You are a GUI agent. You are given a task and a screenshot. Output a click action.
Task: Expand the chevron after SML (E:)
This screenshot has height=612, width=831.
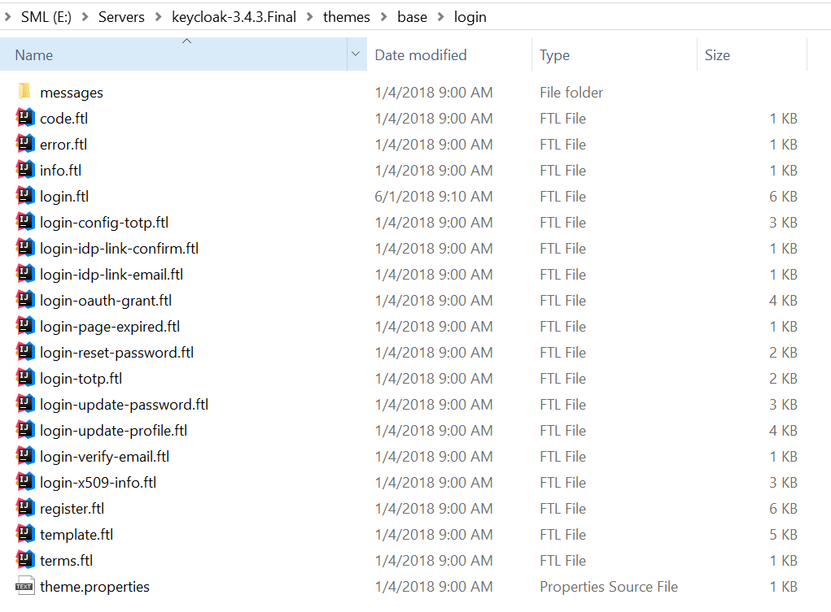[x=85, y=17]
